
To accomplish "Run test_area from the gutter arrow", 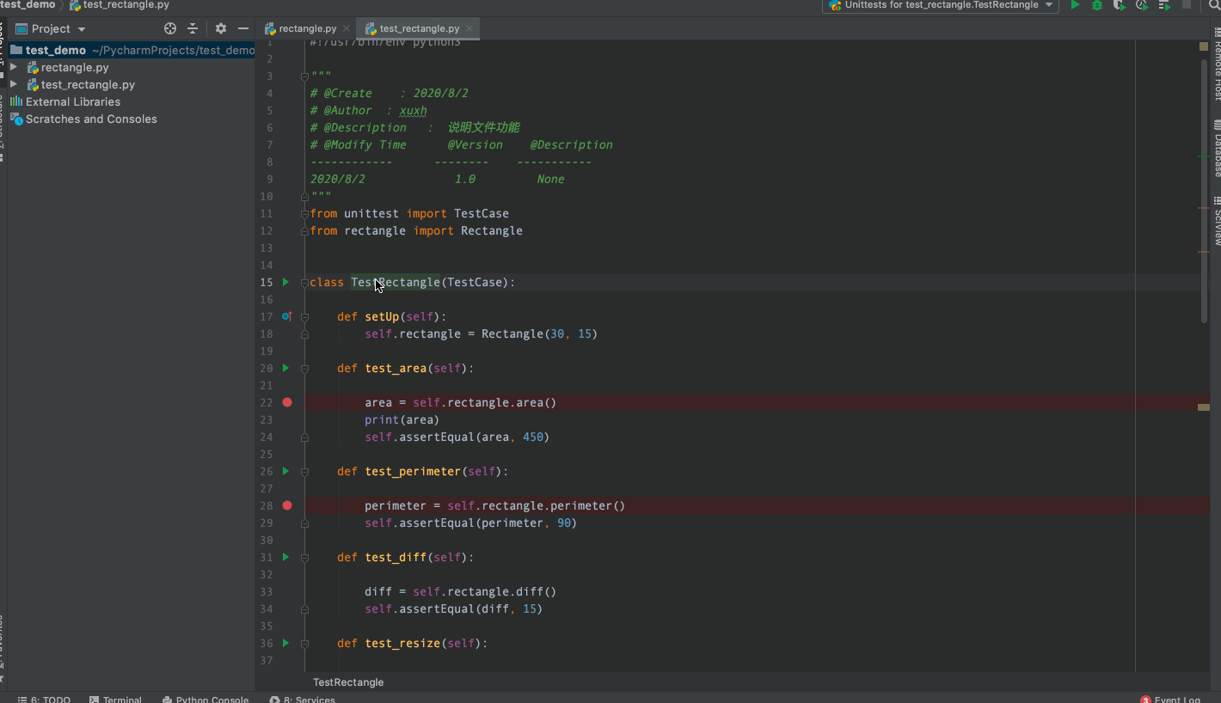I will [x=286, y=368].
